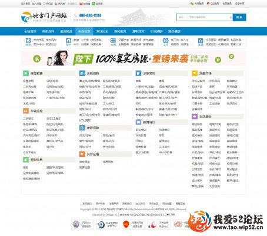Expand the arrow inside the search box
267x236 pixels.
coord(231,17)
